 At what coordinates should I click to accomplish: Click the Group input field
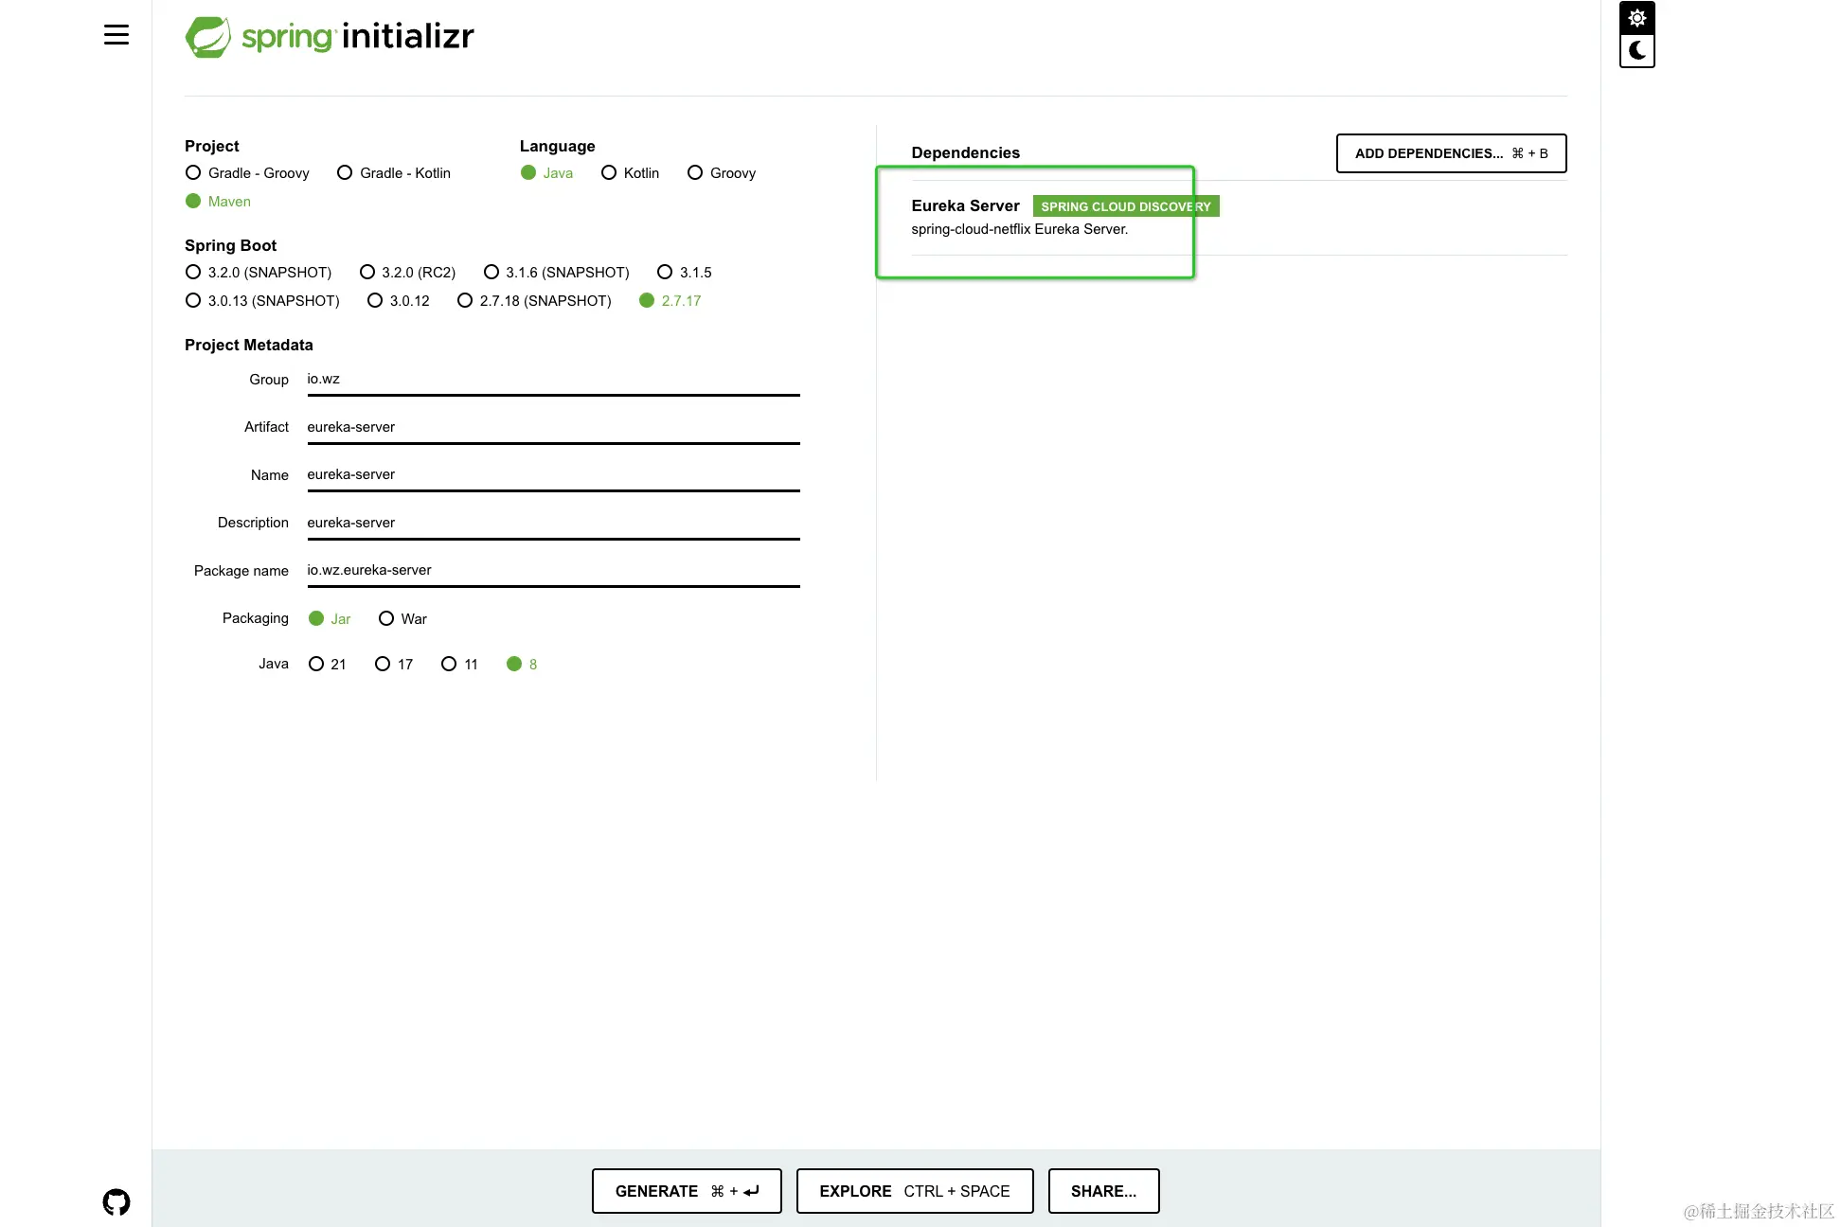552,380
